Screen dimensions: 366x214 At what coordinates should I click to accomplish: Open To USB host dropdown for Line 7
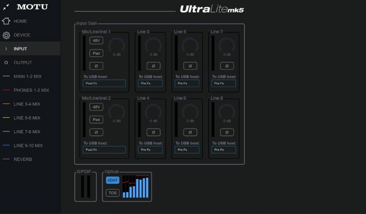[x=224, y=83]
